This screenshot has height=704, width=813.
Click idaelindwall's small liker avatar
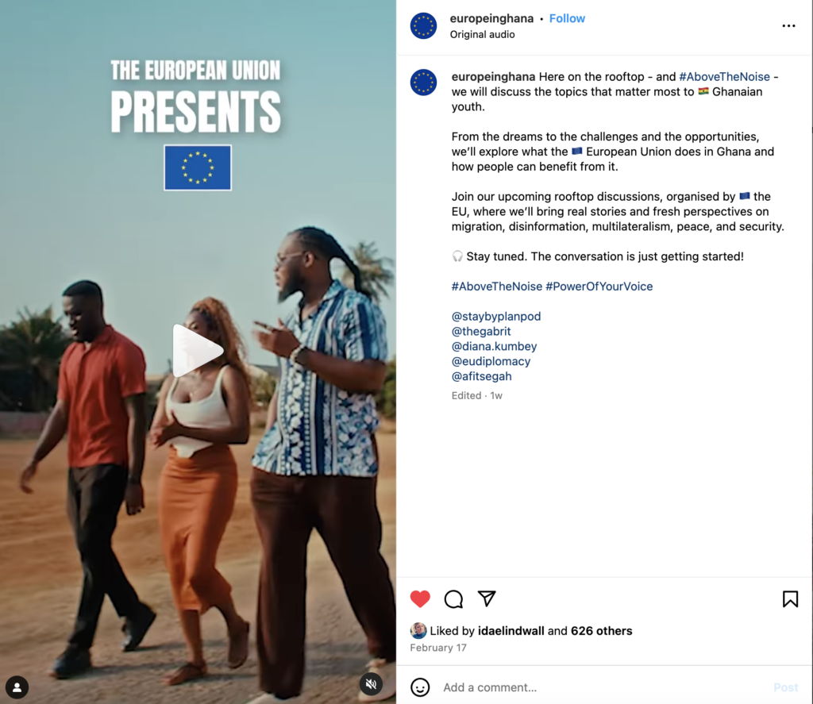point(418,630)
